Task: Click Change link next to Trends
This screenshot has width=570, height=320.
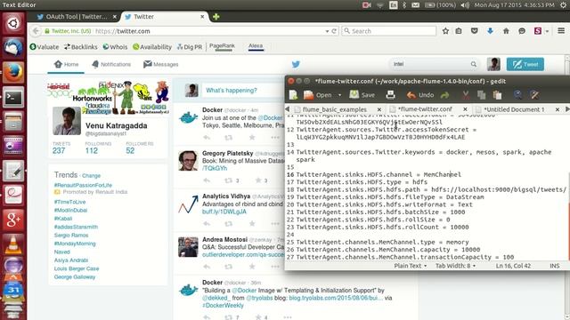Action: pos(91,176)
